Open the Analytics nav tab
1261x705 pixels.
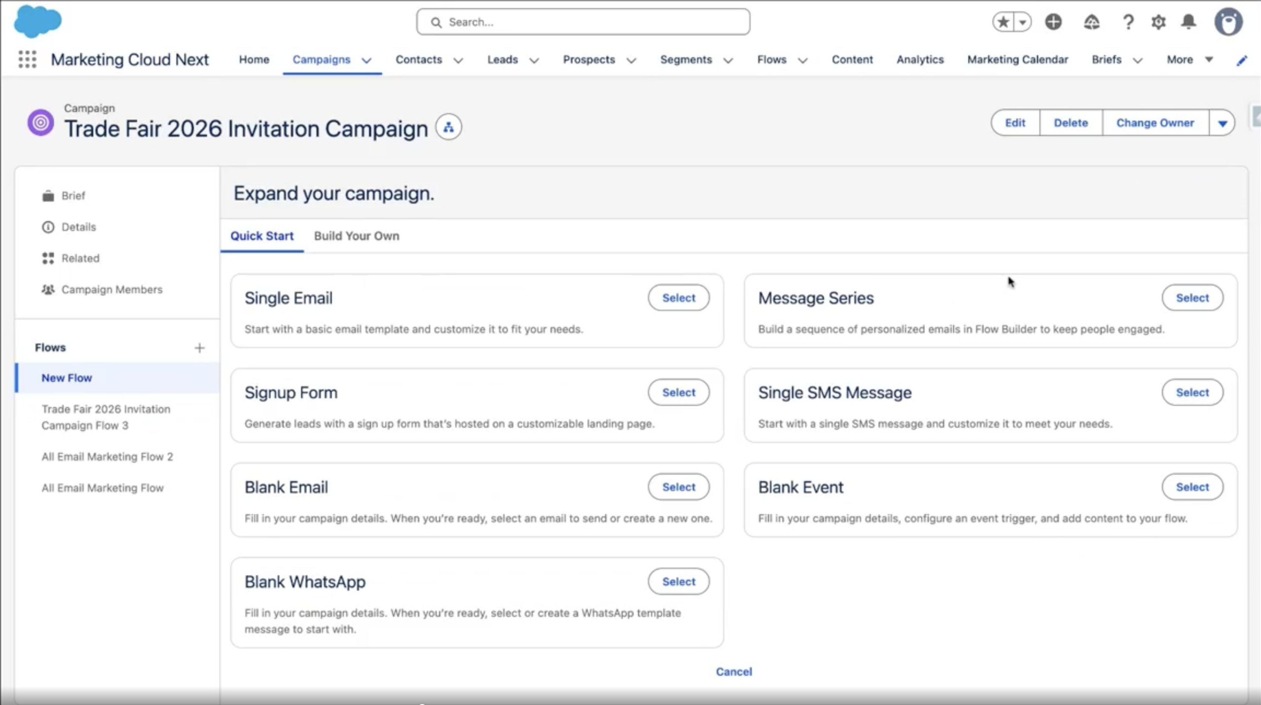(x=920, y=60)
